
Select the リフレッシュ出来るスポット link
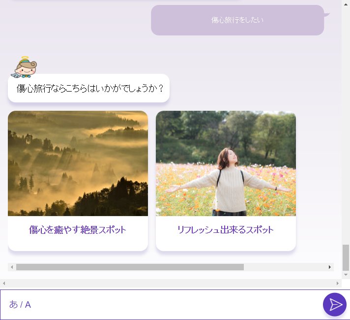pos(226,230)
